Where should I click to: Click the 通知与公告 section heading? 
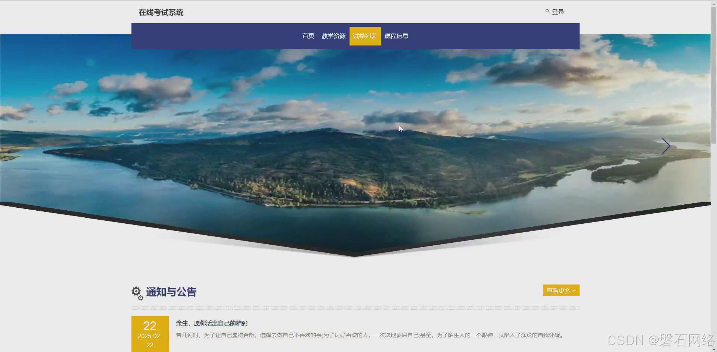[171, 292]
